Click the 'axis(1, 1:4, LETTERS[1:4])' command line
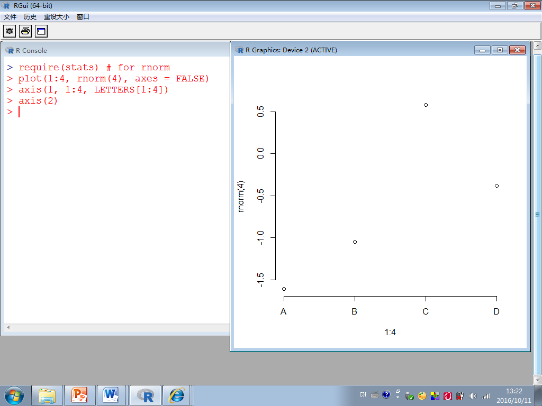 (x=88, y=90)
